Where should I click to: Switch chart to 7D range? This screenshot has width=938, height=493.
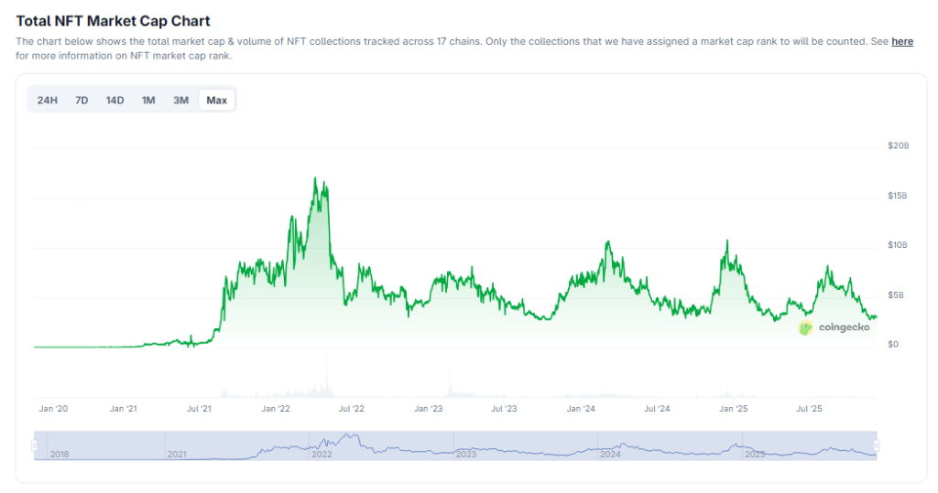(x=82, y=100)
